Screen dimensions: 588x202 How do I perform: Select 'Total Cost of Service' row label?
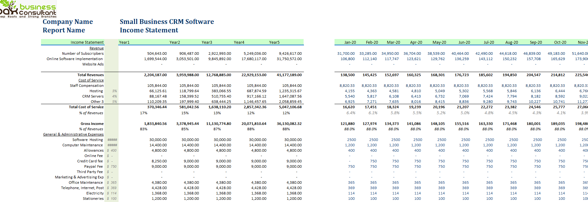(86, 107)
